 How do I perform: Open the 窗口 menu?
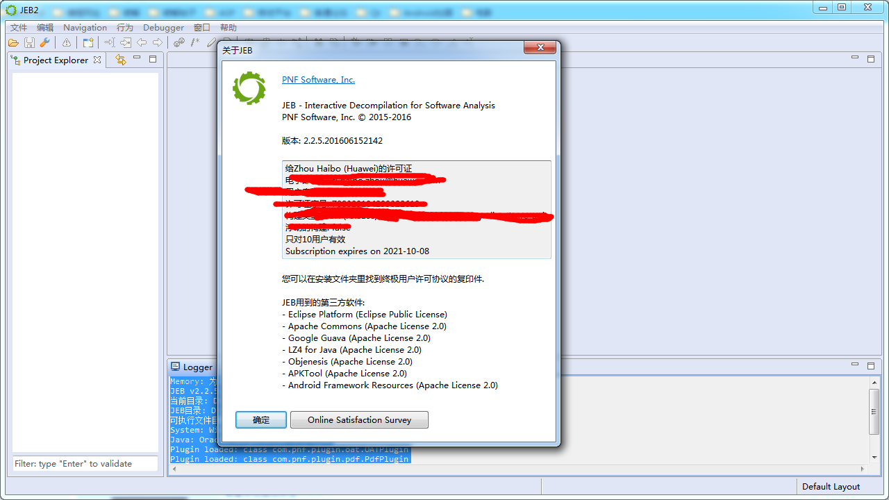tap(202, 28)
